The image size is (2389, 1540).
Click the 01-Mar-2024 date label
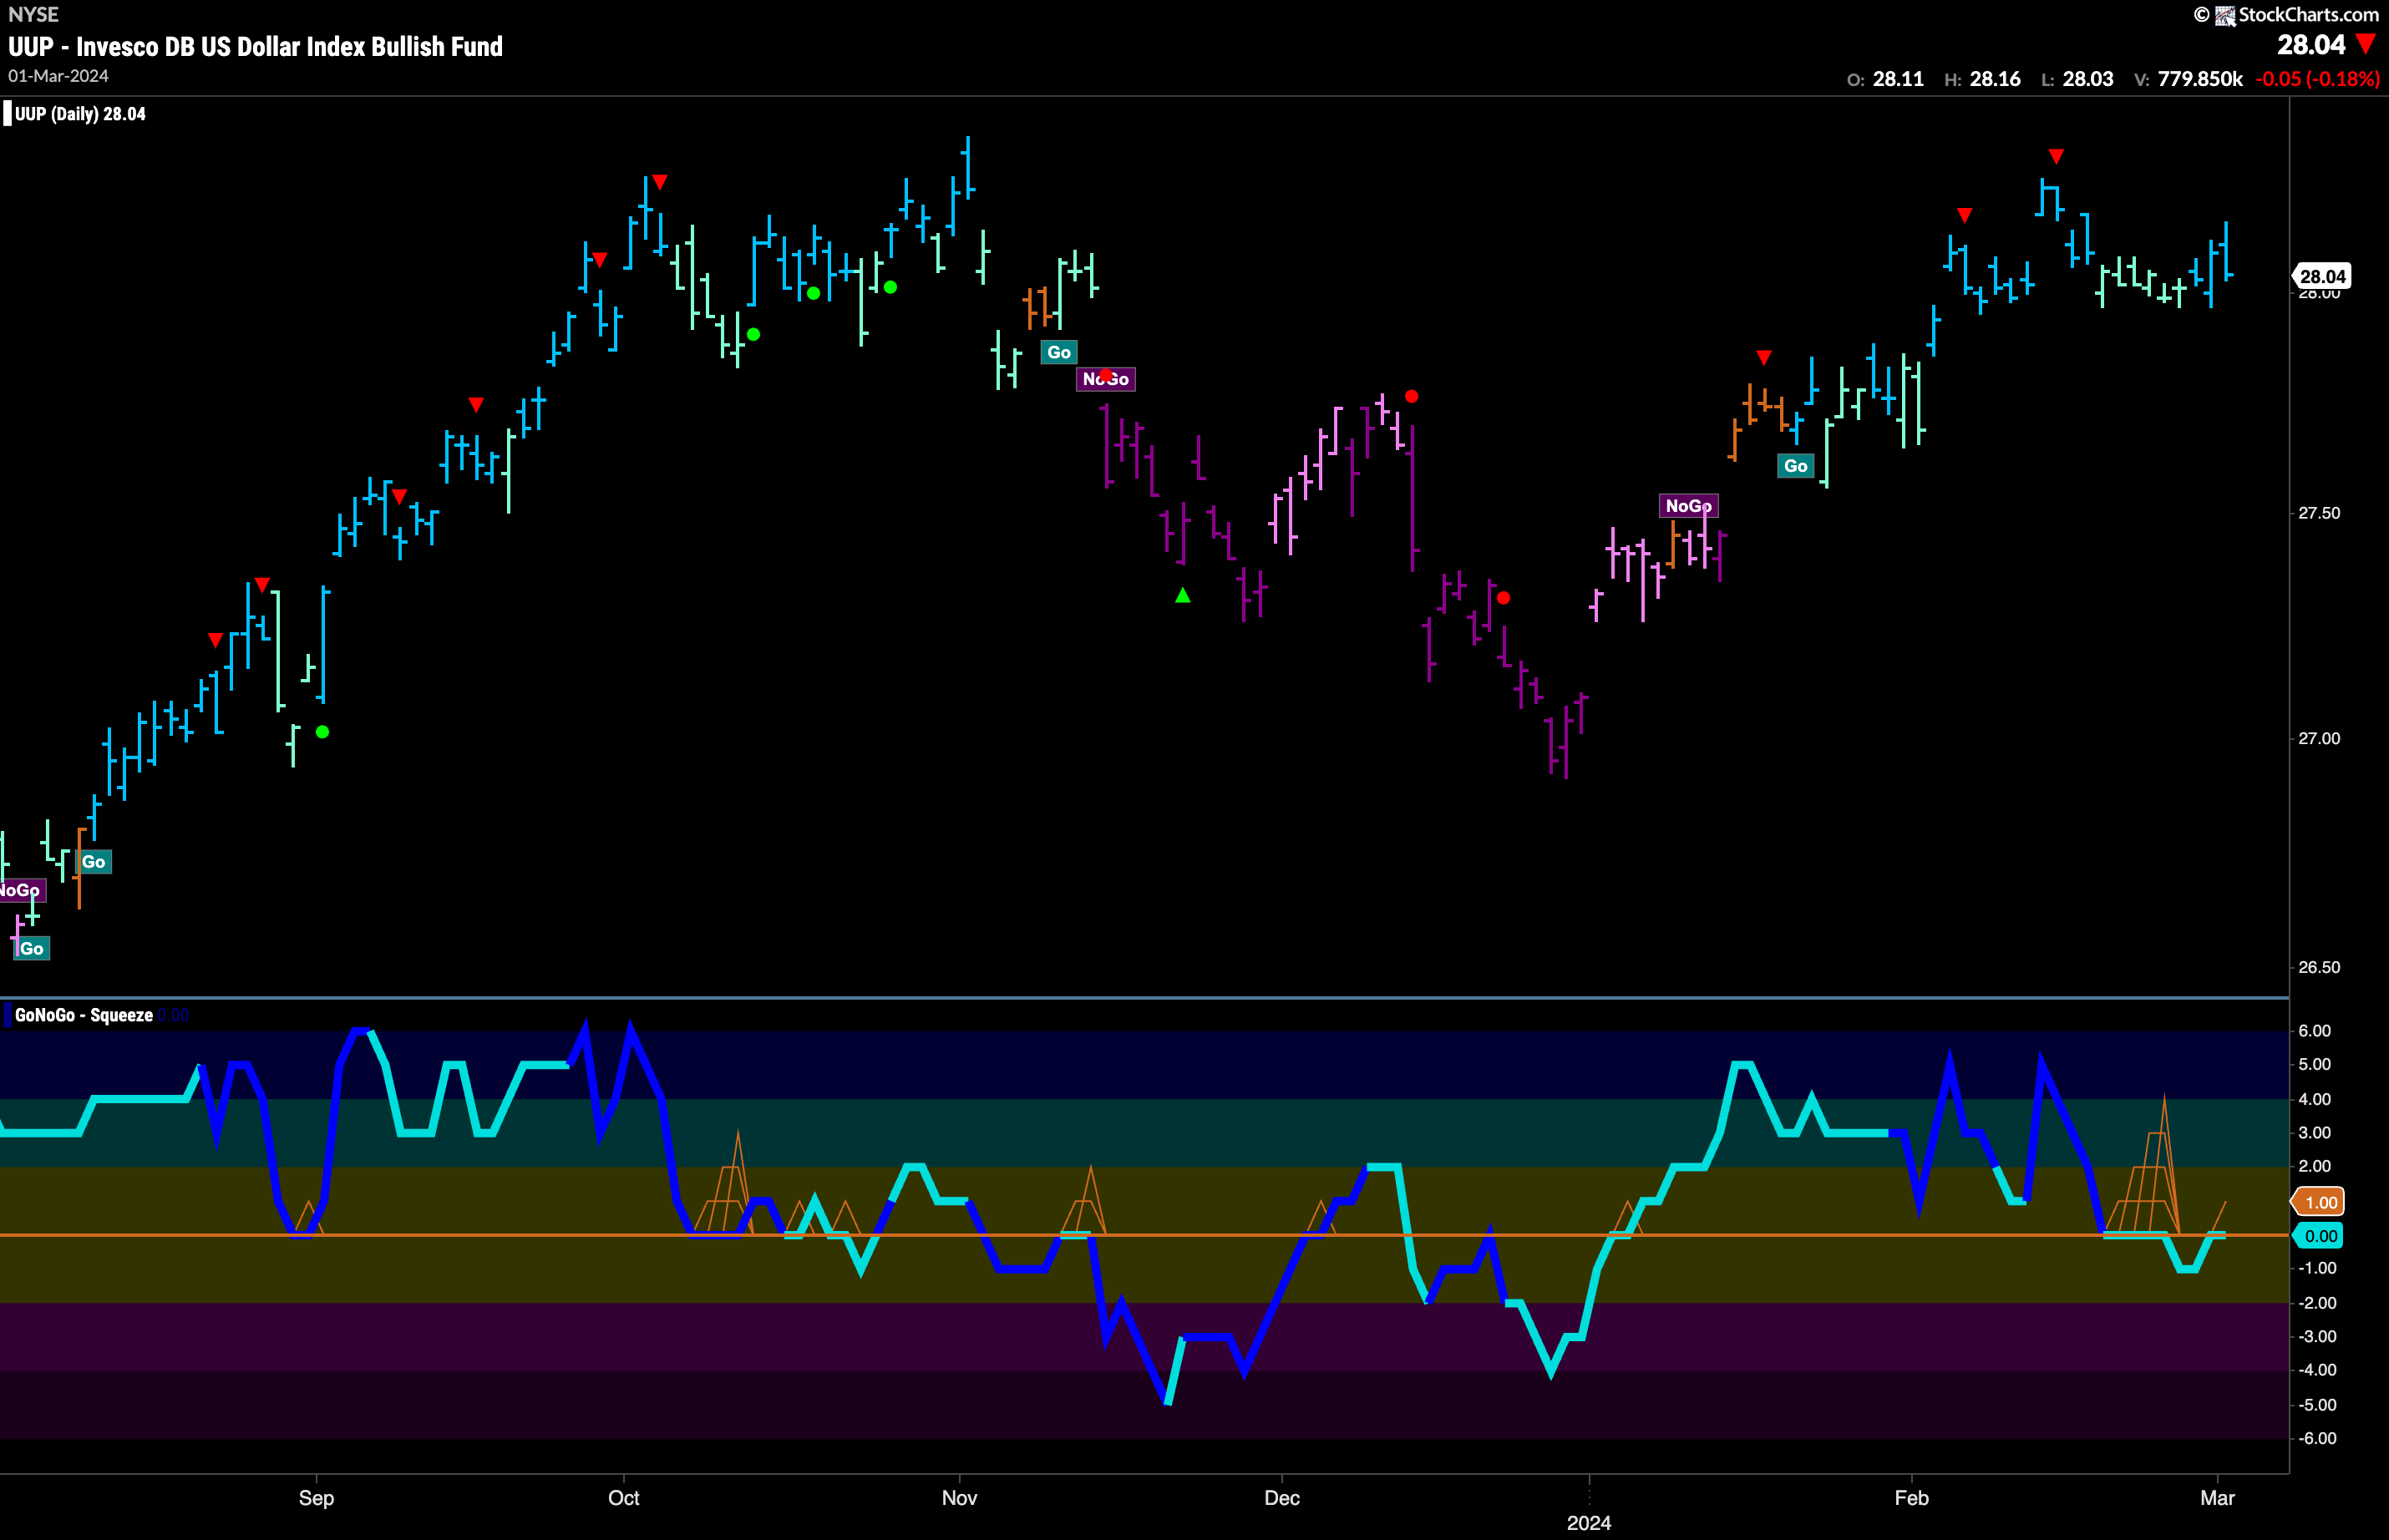pyautogui.click(x=58, y=76)
